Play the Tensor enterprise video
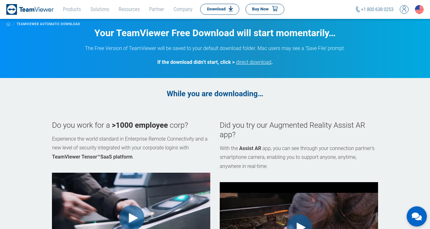This screenshot has width=430, height=229. coord(132,217)
